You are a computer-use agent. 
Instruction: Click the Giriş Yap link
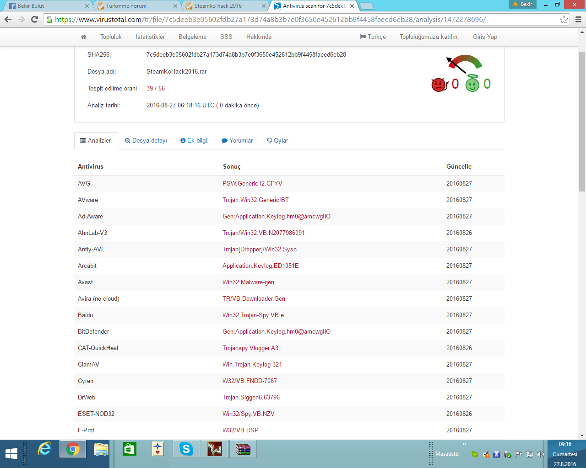[485, 37]
